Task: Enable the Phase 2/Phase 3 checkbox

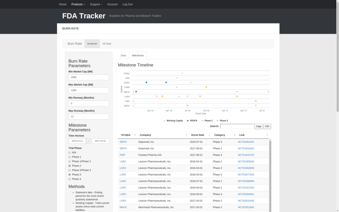Action: 70,170
